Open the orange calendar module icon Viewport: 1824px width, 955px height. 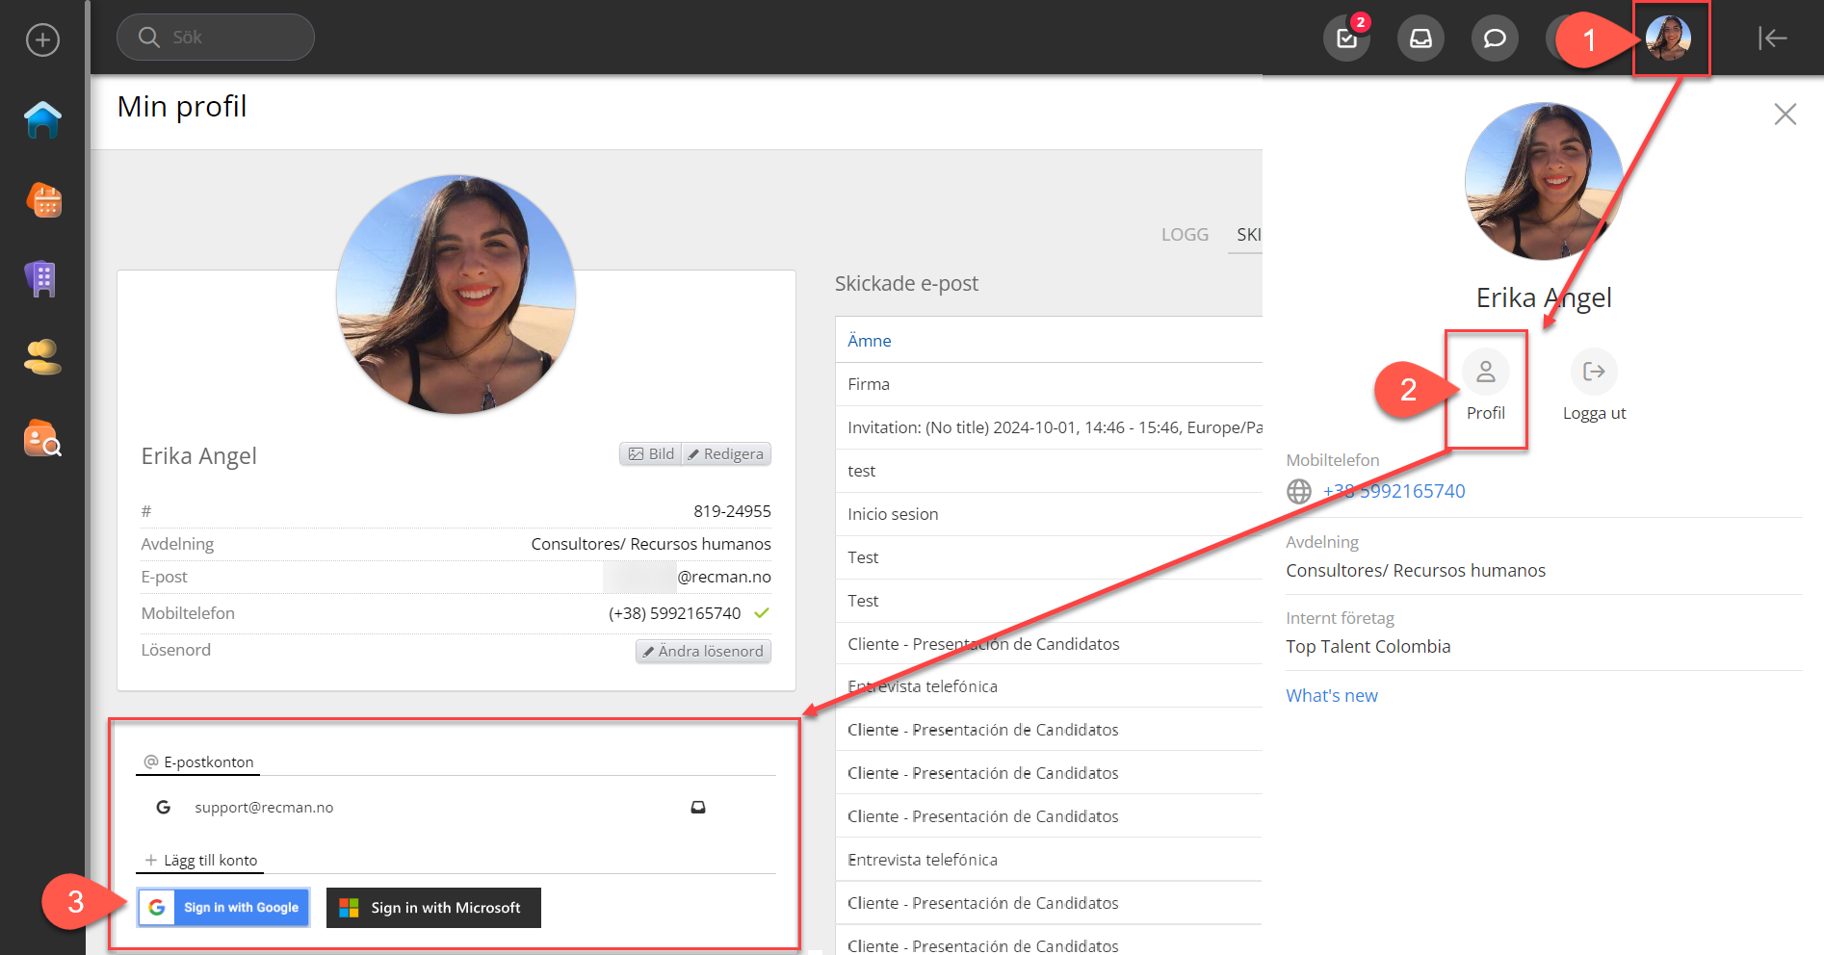(x=42, y=200)
